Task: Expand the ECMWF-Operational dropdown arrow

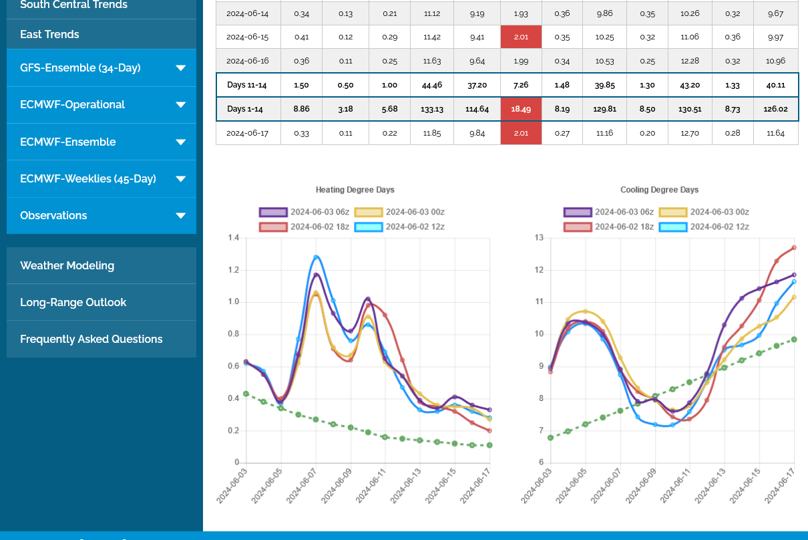Action: [x=180, y=105]
